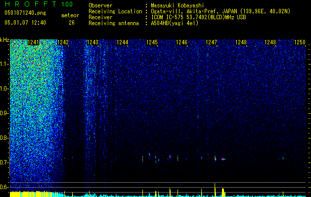Viewport: 311px width, 197px height.
Task: Click the meteor count value 26
Action: [x=72, y=23]
